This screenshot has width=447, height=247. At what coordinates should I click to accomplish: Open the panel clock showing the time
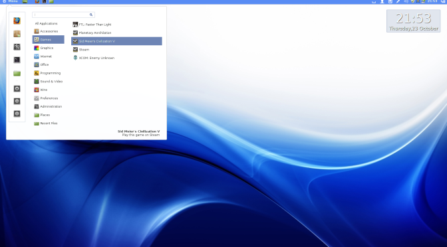click(x=432, y=1)
